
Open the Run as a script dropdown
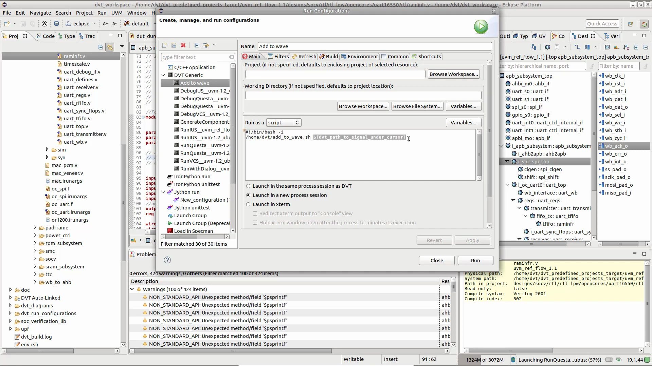[x=284, y=123]
